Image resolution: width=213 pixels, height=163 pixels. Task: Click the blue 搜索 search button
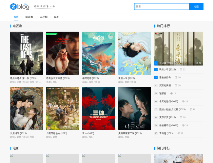click(x=196, y=7)
